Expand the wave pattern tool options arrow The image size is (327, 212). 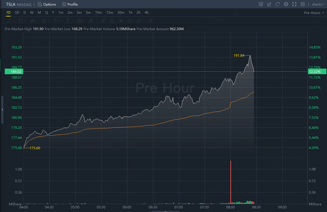coord(37,21)
